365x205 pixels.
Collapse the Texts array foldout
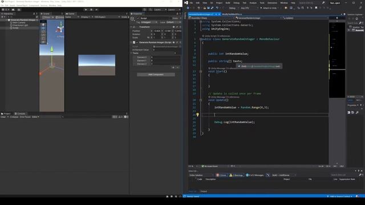pyautogui.click(x=132, y=53)
